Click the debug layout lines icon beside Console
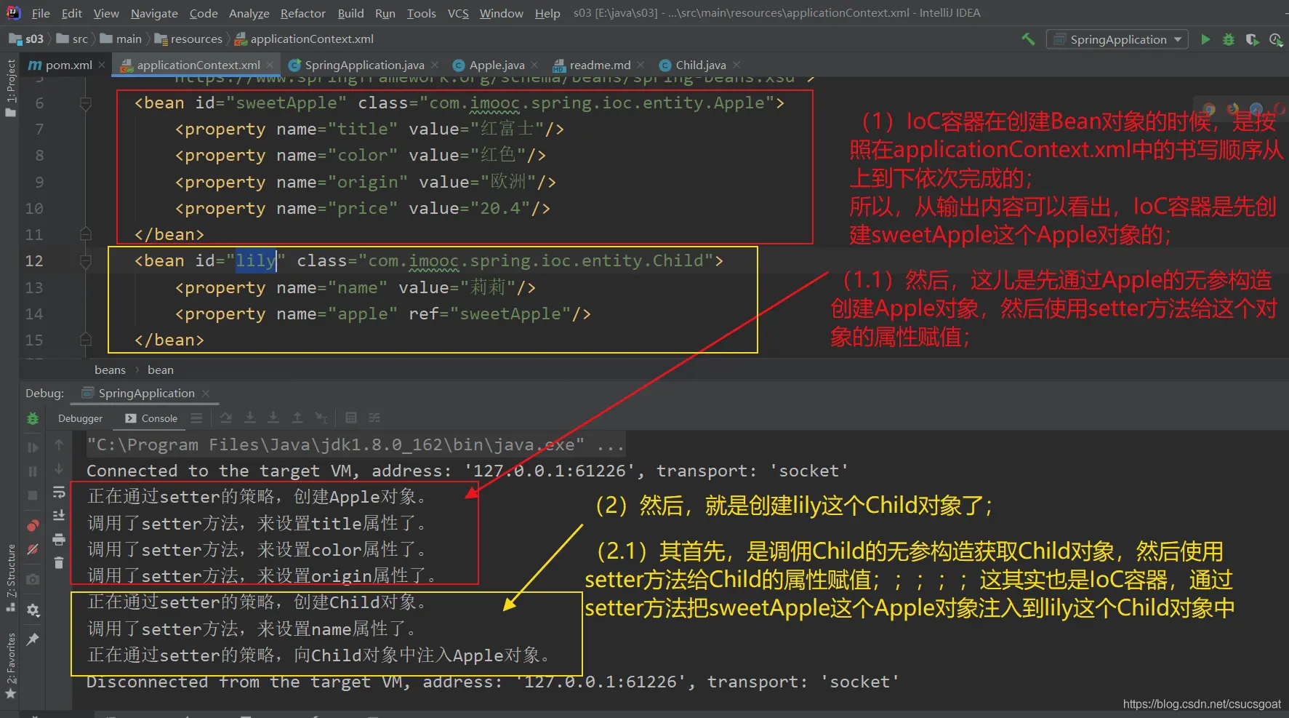The image size is (1289, 718). click(196, 418)
